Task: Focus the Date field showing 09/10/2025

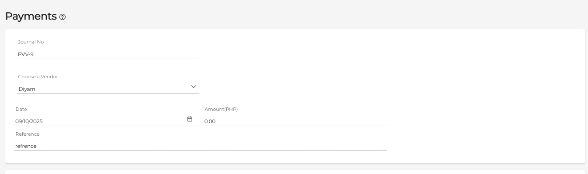Action: pyautogui.click(x=106, y=121)
